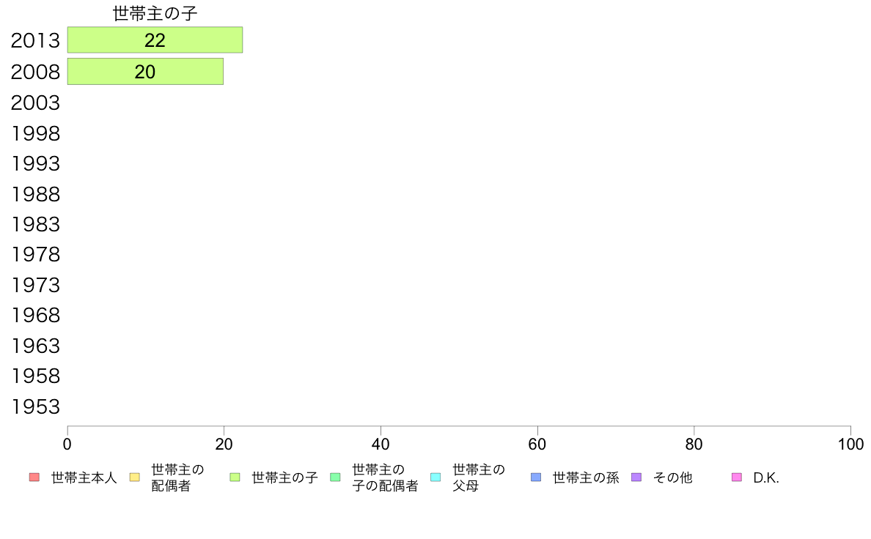Click the blue 世帯主の孫 legend swatch

click(536, 477)
